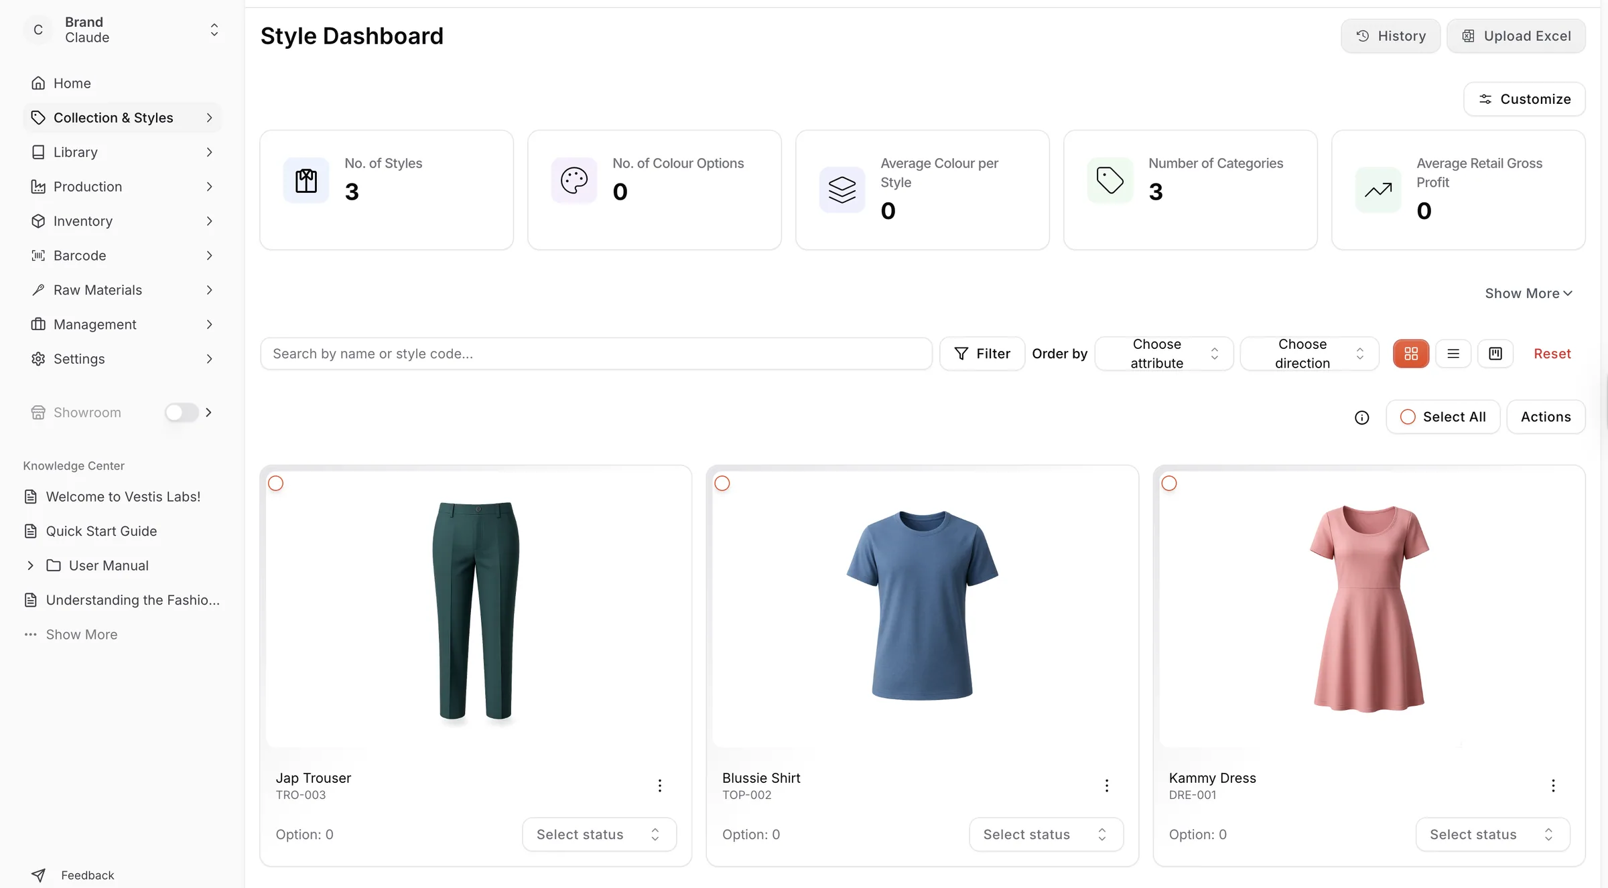Image resolution: width=1608 pixels, height=888 pixels.
Task: Click the Home house icon
Action: pos(38,83)
